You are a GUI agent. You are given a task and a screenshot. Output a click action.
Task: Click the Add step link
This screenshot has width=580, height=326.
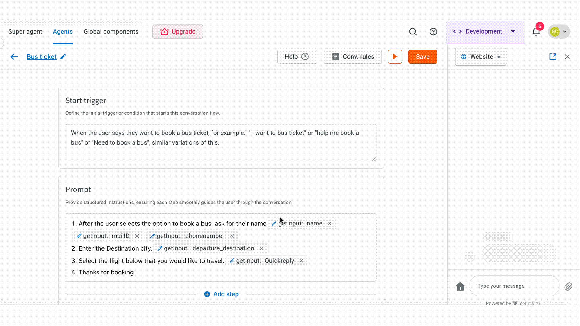[x=221, y=294]
